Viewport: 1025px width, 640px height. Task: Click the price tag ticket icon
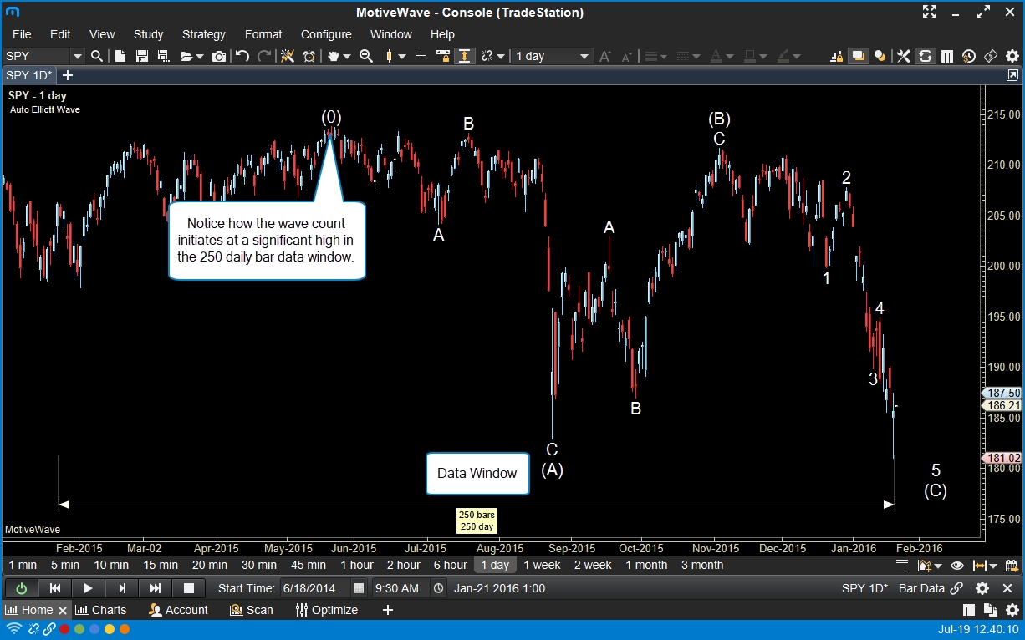991,56
